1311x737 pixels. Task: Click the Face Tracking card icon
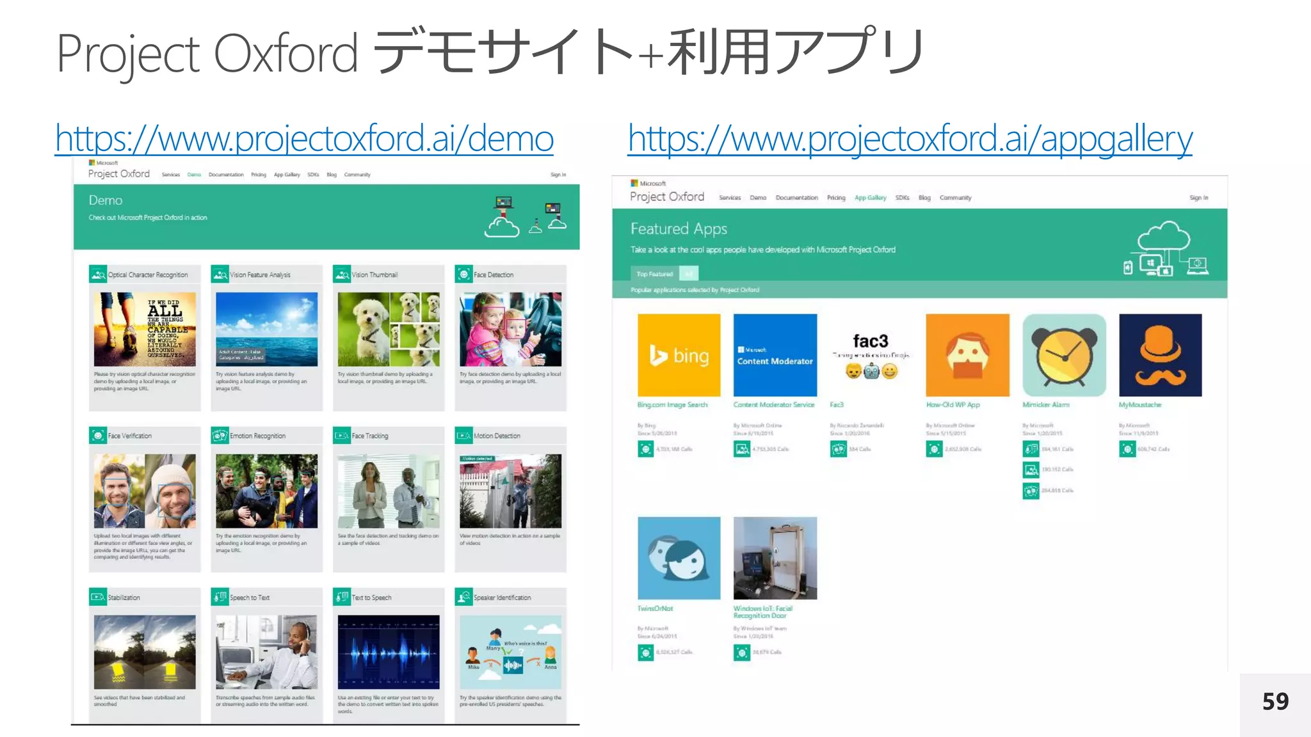[342, 436]
